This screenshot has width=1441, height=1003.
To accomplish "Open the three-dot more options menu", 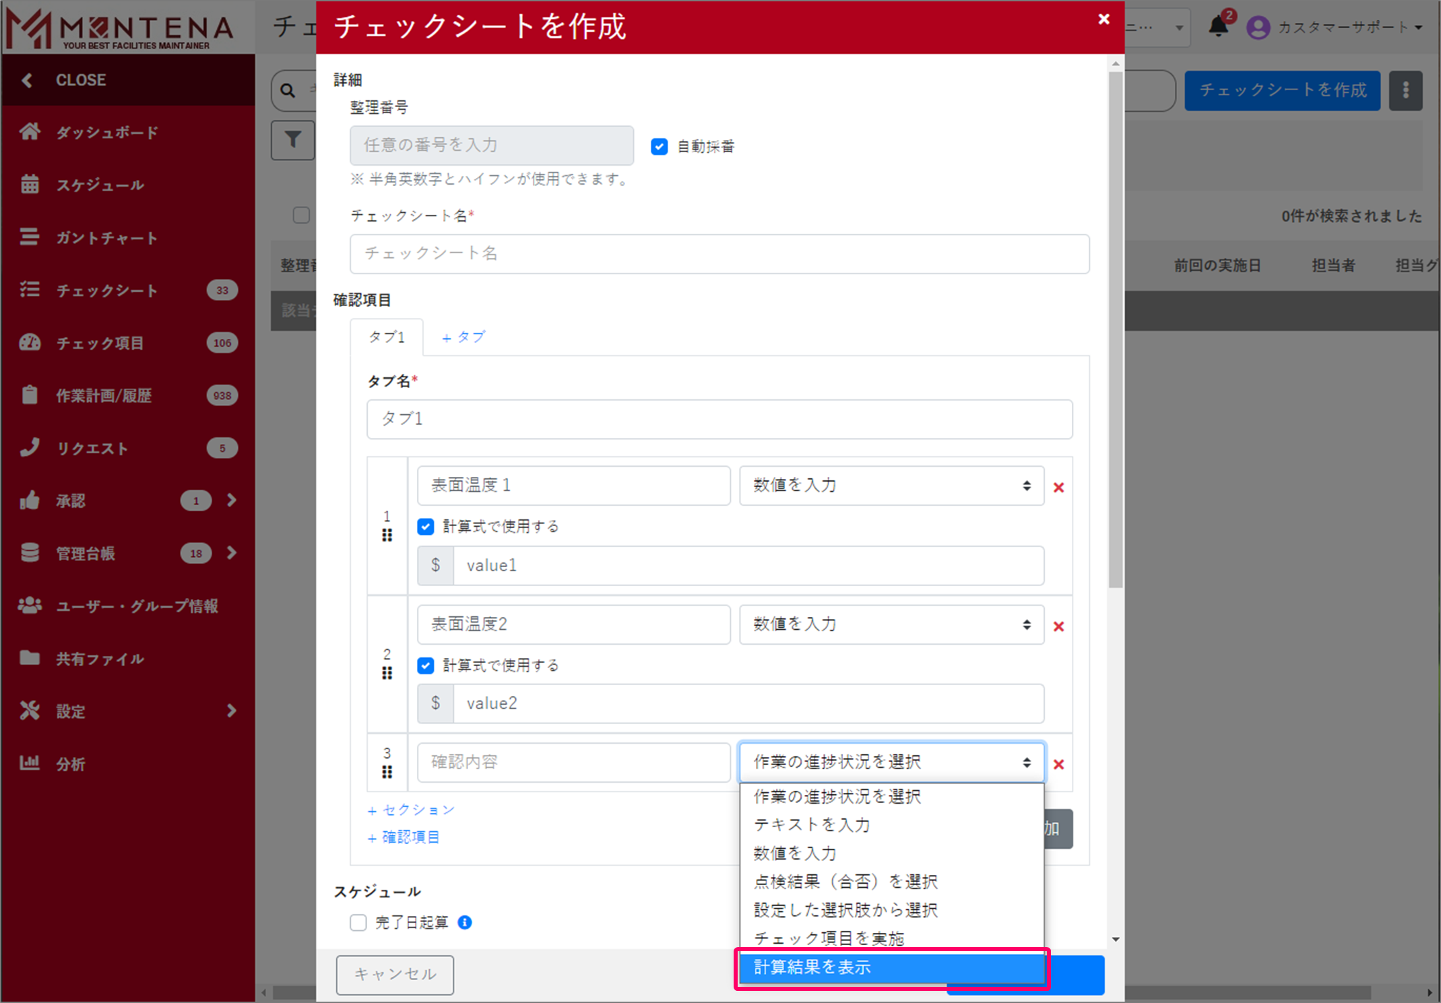I will coord(1405,90).
